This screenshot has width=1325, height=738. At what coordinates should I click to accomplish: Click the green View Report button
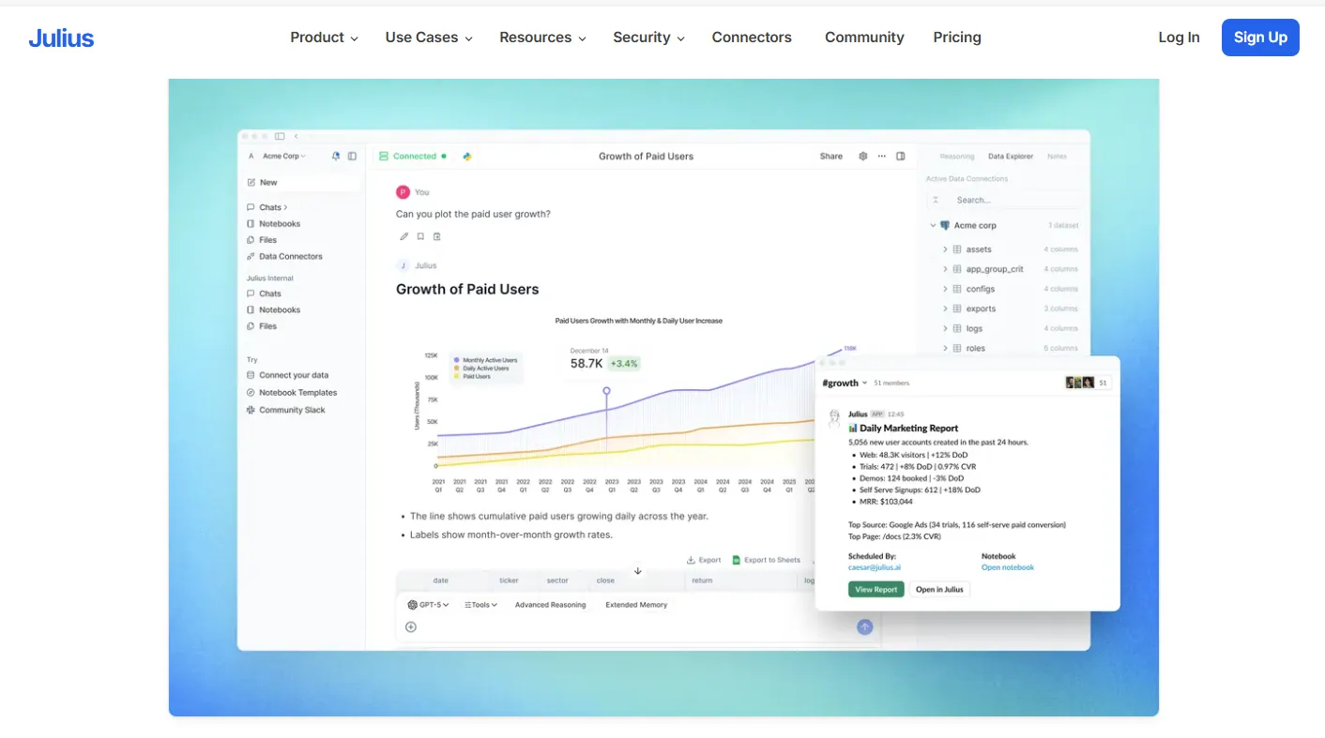click(876, 590)
